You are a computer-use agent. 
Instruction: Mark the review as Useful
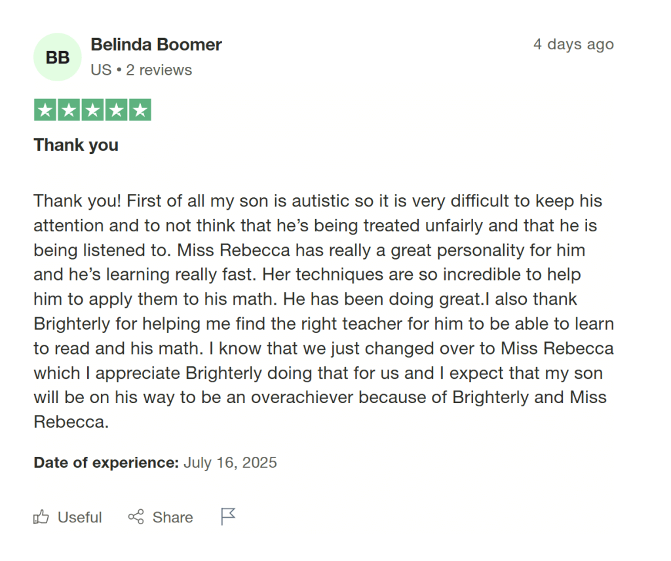pos(67,517)
